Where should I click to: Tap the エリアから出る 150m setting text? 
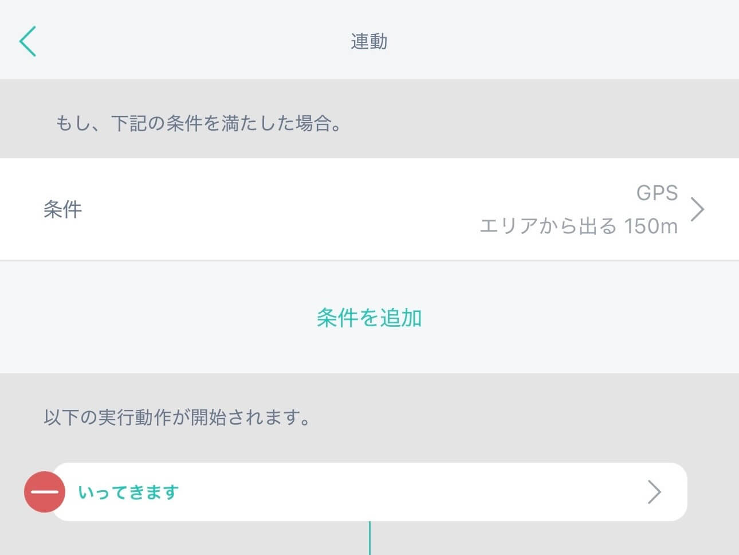pos(578,226)
